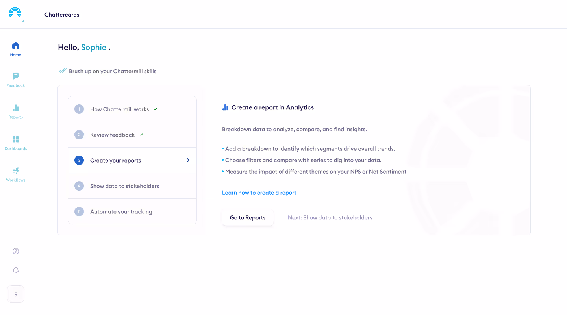
Task: Click the Chattercards project title
Action: coord(62,15)
